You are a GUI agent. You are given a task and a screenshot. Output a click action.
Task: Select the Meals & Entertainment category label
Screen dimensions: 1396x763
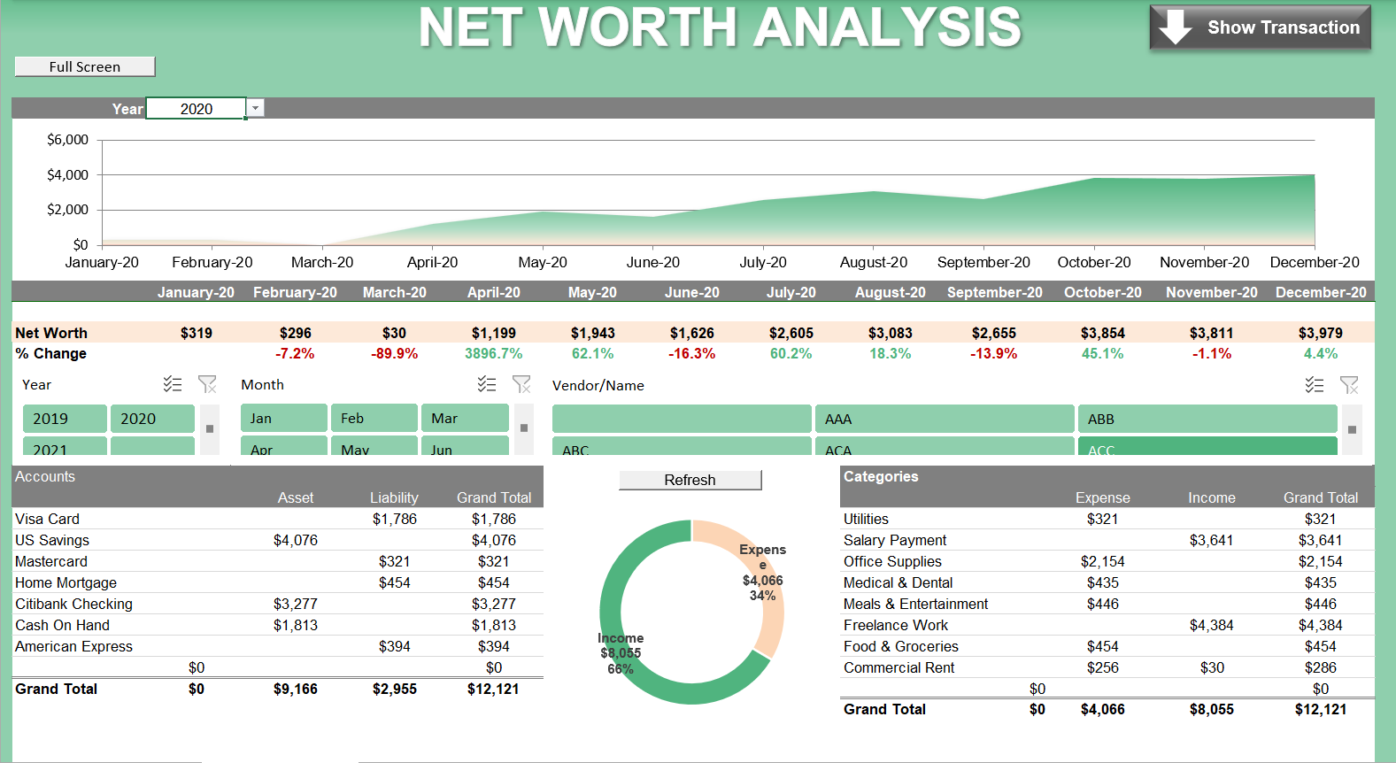(x=915, y=604)
